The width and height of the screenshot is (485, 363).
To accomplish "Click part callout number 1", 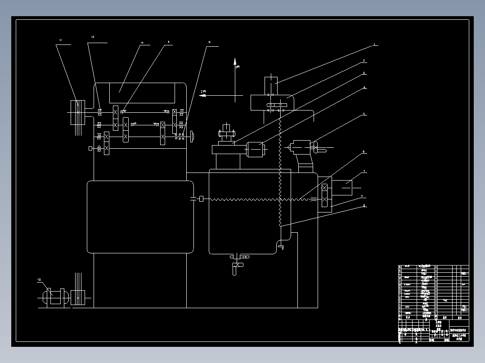I will [x=374, y=45].
